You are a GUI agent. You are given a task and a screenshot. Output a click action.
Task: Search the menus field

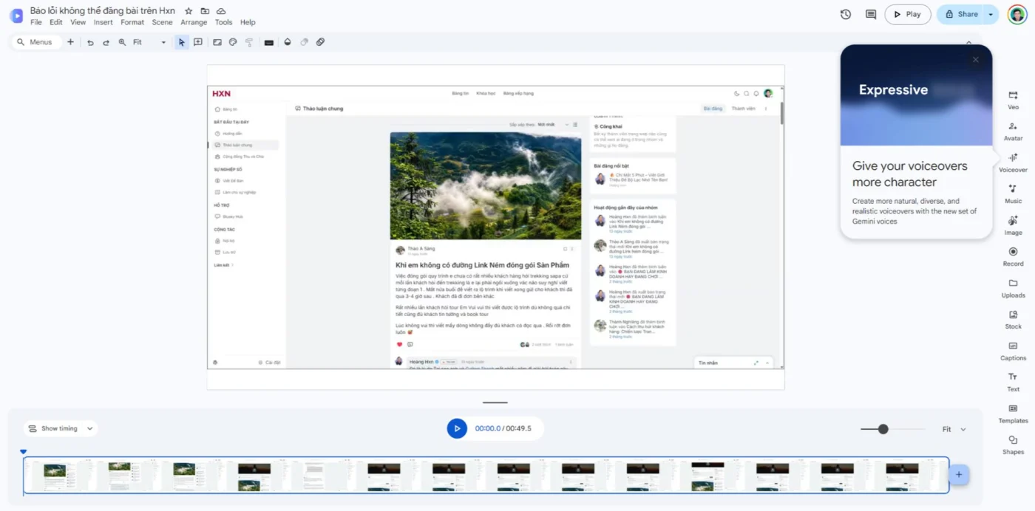tap(36, 42)
